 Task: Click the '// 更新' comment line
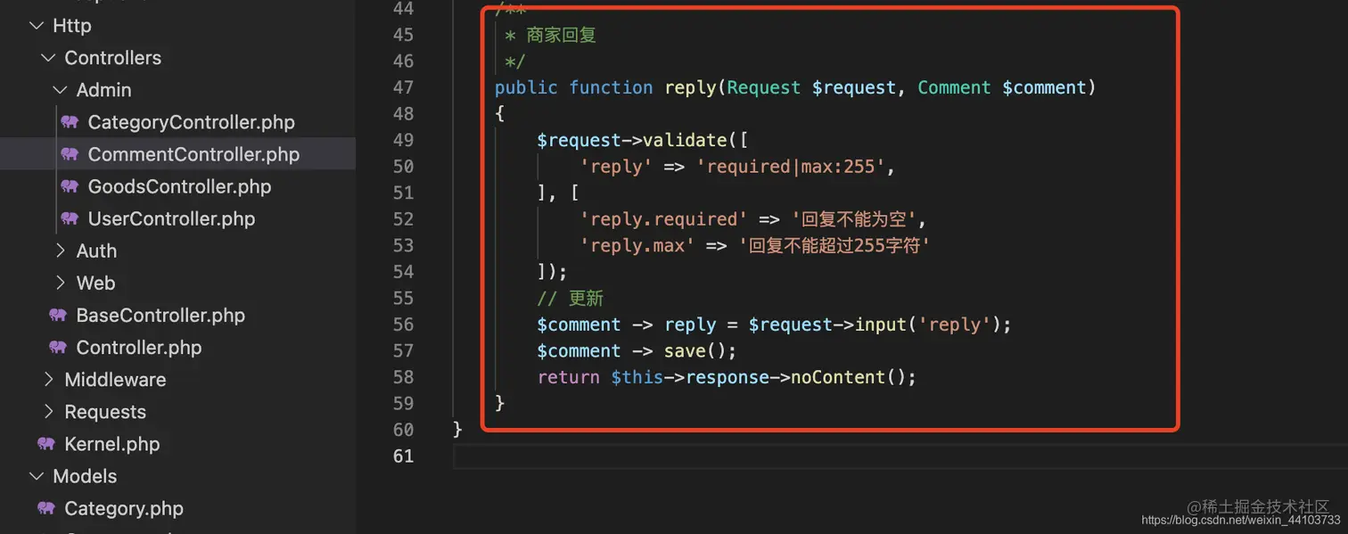tap(571, 298)
